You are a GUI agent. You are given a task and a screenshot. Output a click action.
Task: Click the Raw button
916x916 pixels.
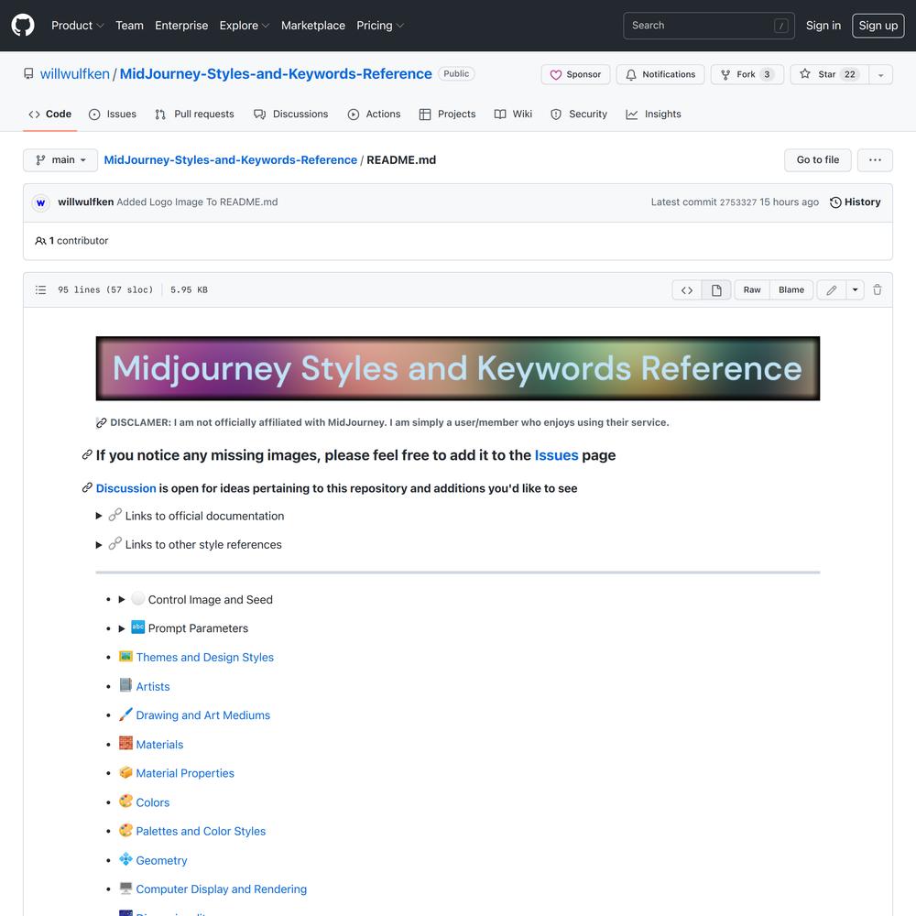coord(752,289)
